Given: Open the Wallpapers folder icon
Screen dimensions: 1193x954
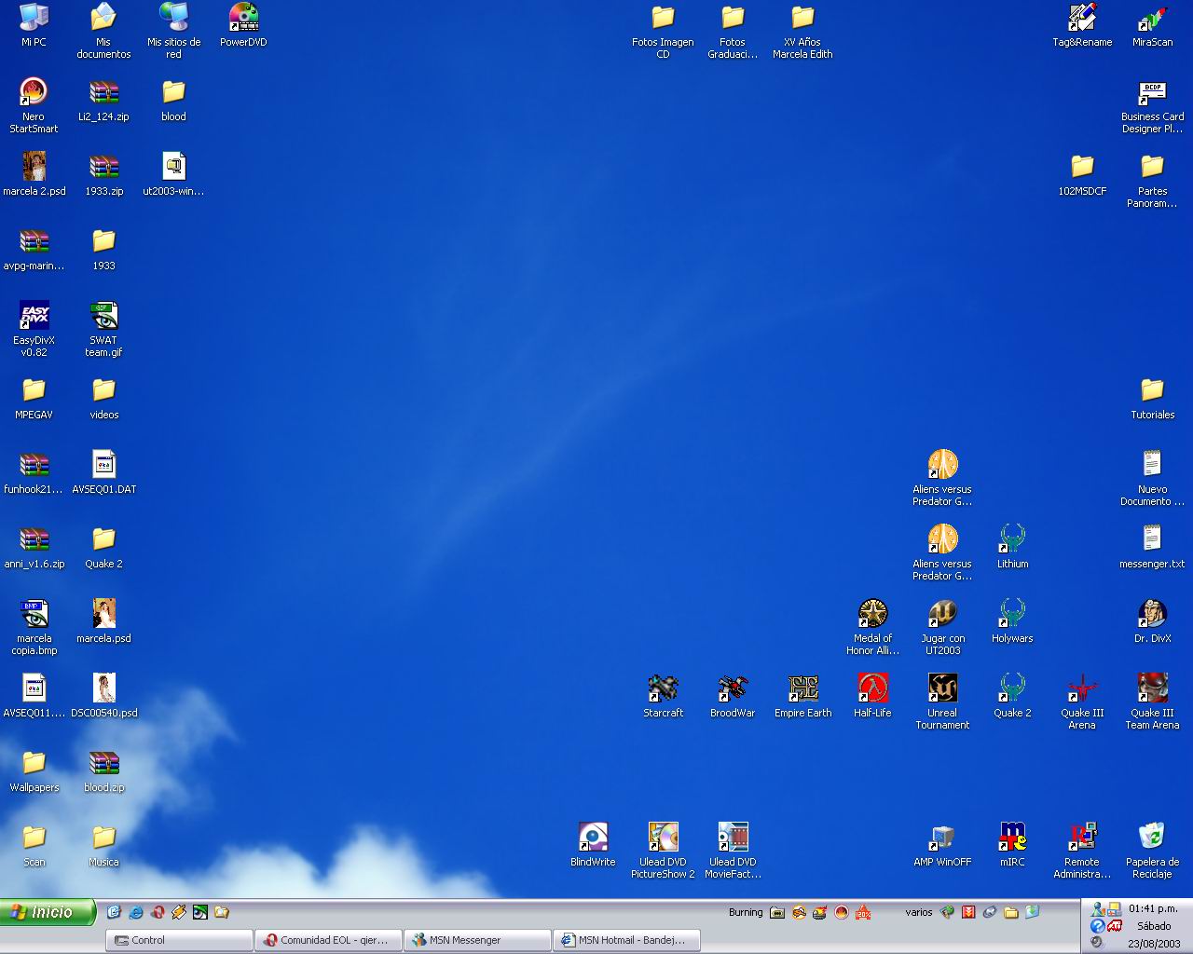Looking at the screenshot, I should (34, 762).
